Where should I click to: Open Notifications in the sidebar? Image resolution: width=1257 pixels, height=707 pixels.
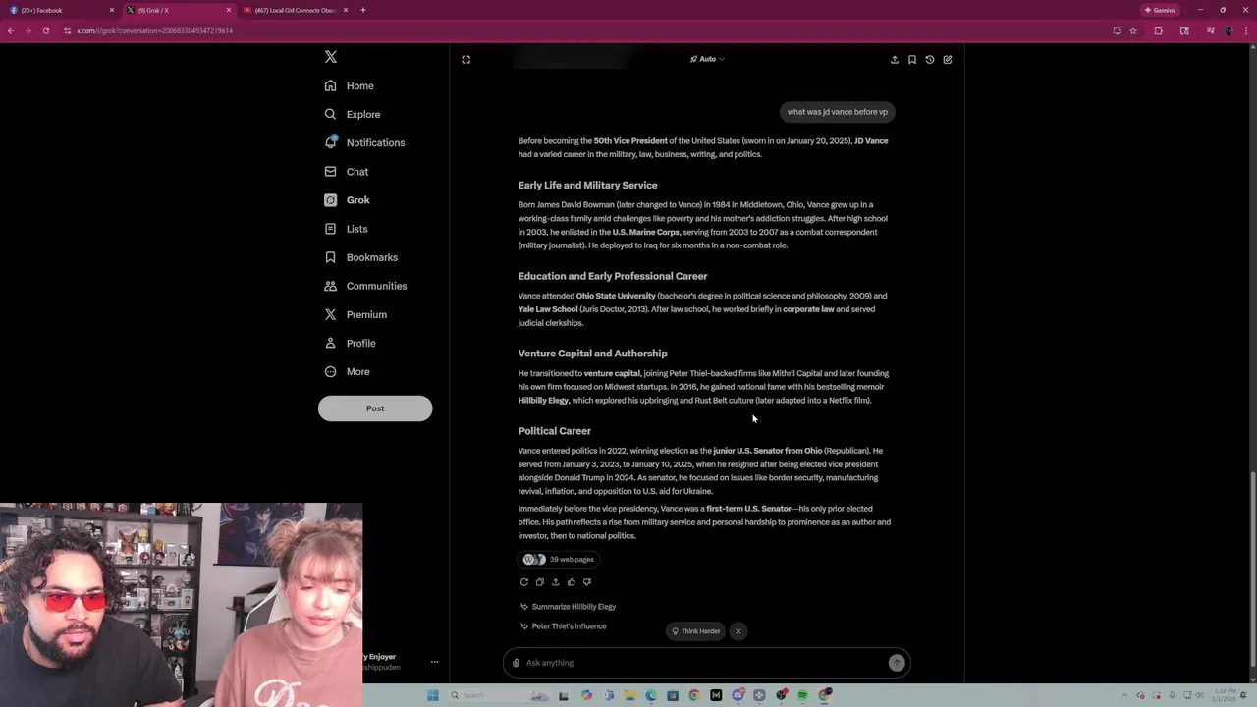pyautogui.click(x=364, y=143)
